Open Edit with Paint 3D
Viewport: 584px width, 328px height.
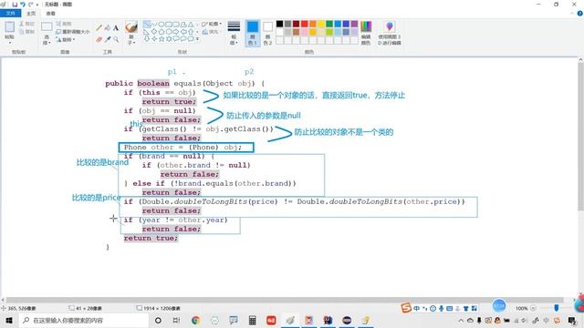click(390, 33)
